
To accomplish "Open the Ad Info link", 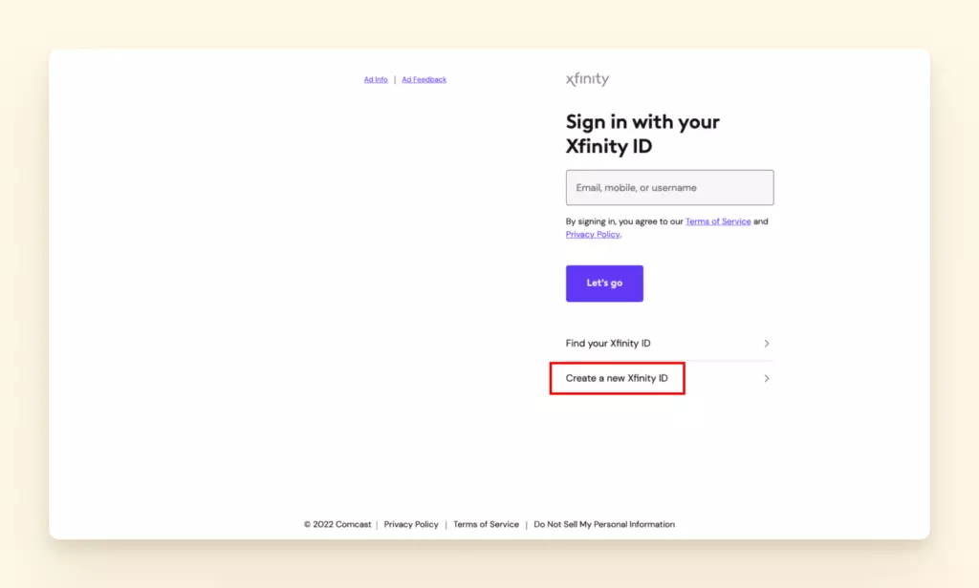I will (376, 80).
